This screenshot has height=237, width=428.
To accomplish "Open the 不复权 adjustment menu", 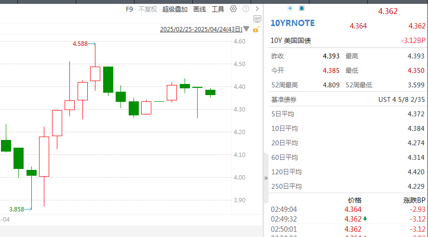I will (147, 9).
